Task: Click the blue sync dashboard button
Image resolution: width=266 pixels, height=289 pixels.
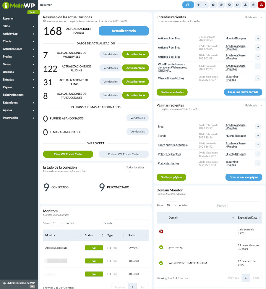Action: coord(188,5)
